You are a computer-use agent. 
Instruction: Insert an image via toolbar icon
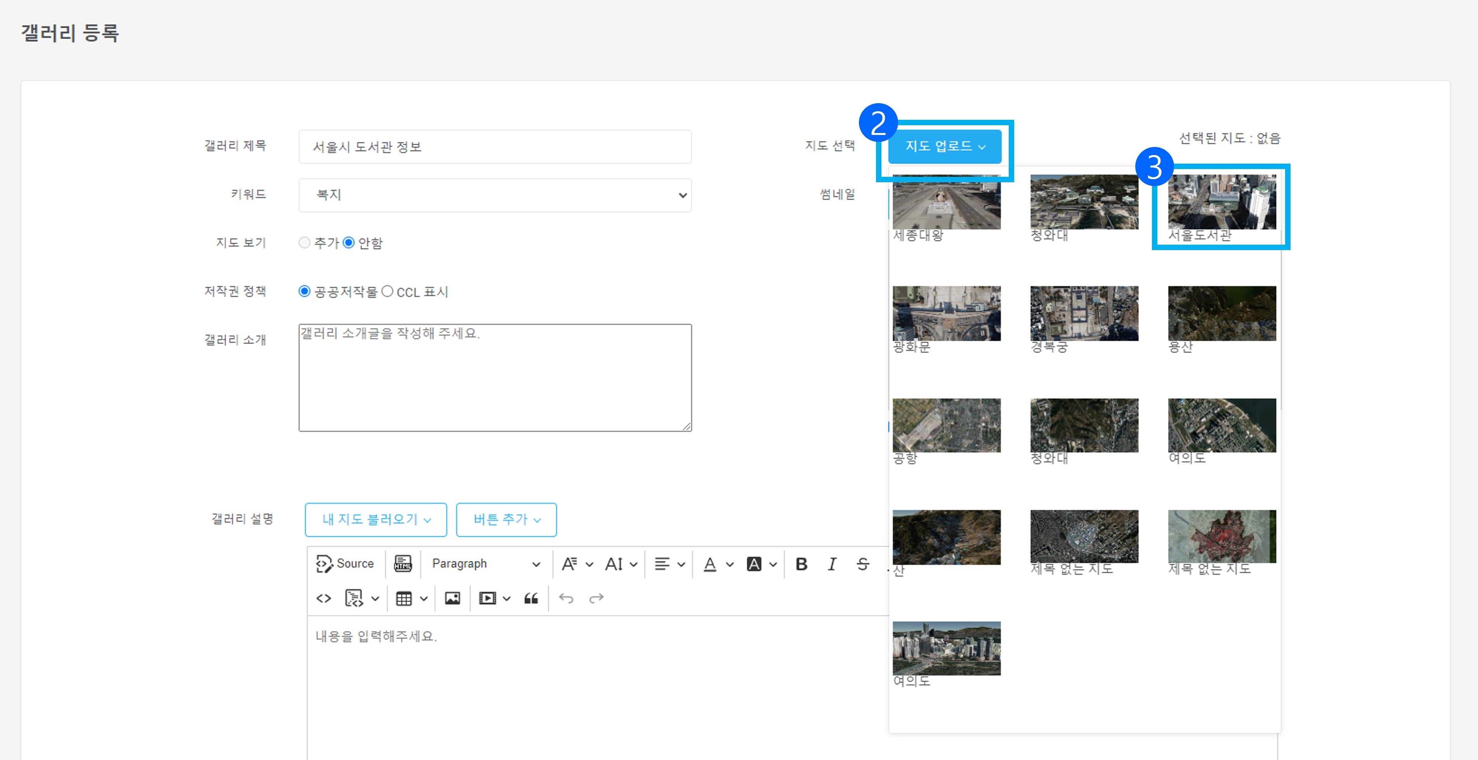tap(452, 598)
